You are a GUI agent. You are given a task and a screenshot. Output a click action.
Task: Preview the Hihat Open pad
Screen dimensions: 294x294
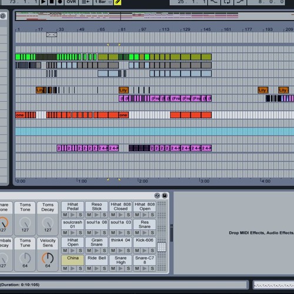[x=73, y=250]
